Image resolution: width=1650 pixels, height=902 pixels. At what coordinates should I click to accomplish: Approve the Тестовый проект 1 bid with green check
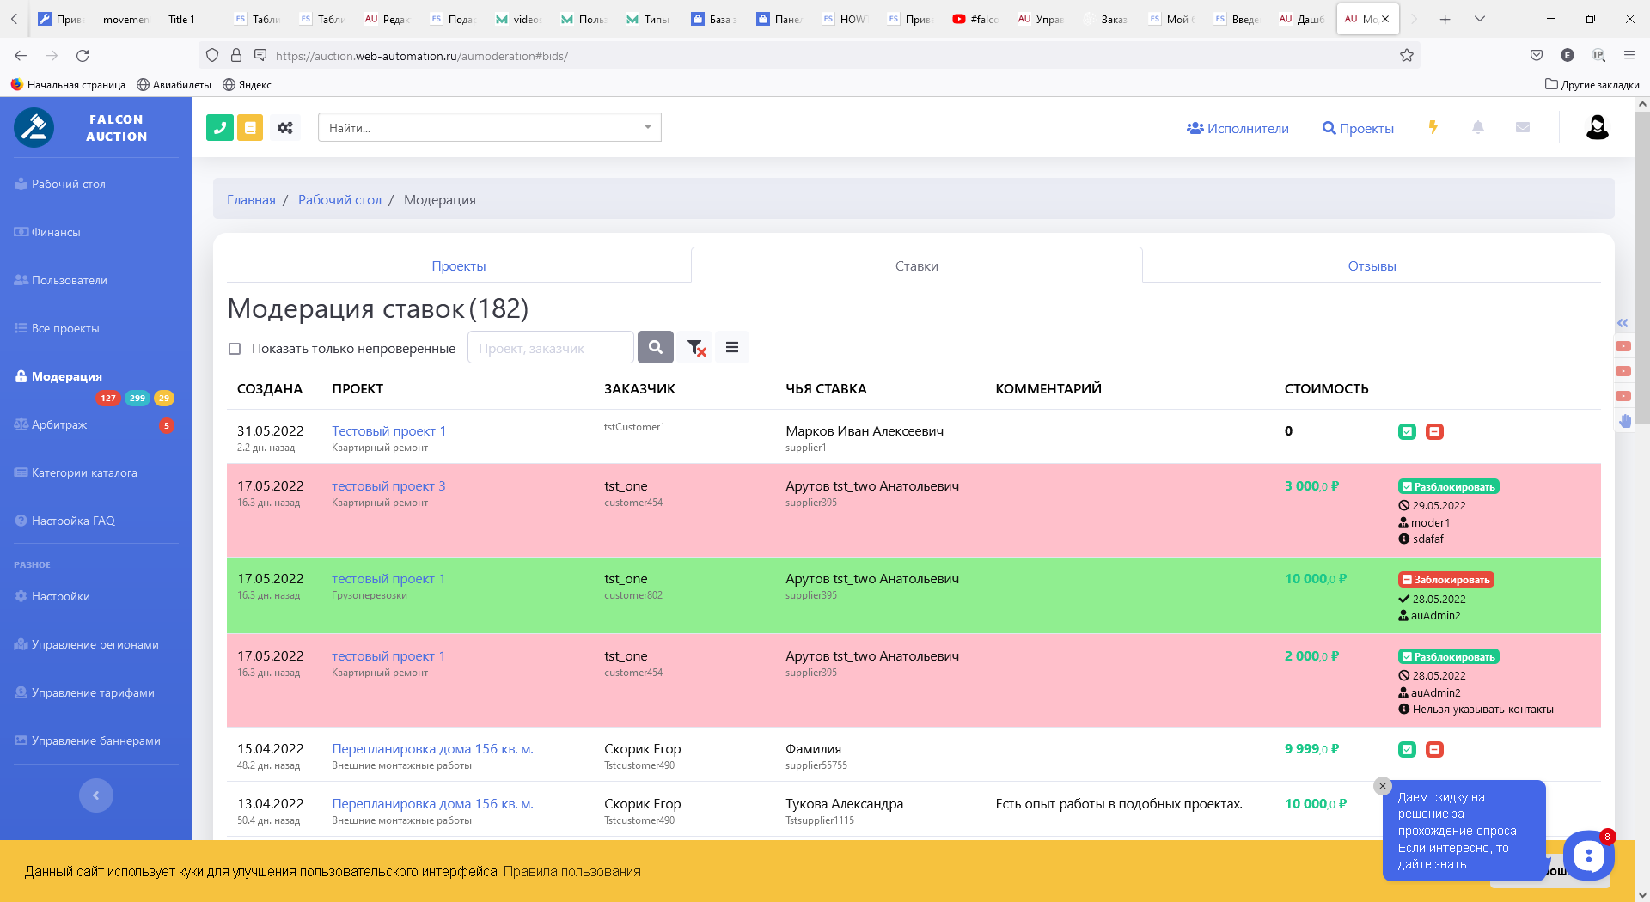click(x=1407, y=432)
